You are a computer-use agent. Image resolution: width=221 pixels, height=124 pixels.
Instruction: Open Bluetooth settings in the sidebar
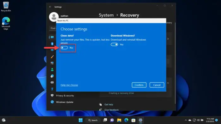[x=52, y=44]
